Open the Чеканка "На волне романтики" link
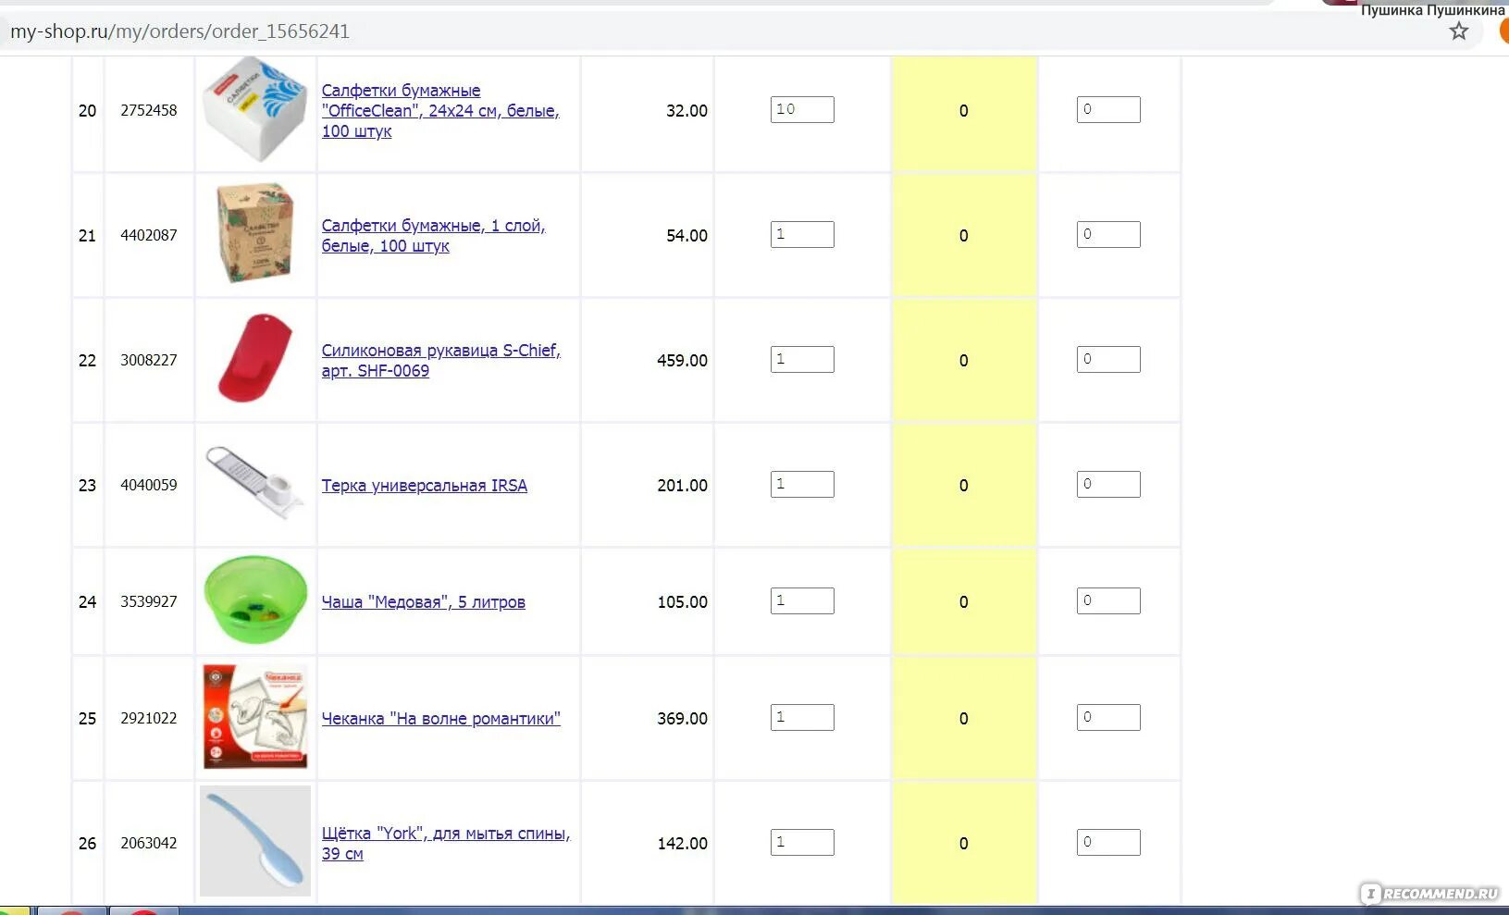The width and height of the screenshot is (1509, 915). (440, 718)
